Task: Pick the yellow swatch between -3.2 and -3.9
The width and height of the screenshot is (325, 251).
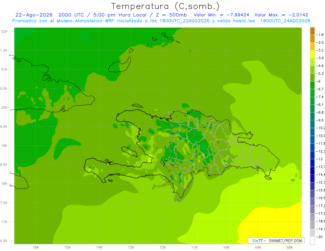Action: [x=312, y=54]
